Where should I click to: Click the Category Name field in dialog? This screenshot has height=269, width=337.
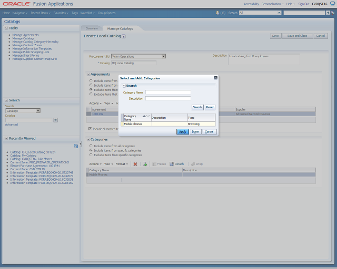tap(168, 92)
